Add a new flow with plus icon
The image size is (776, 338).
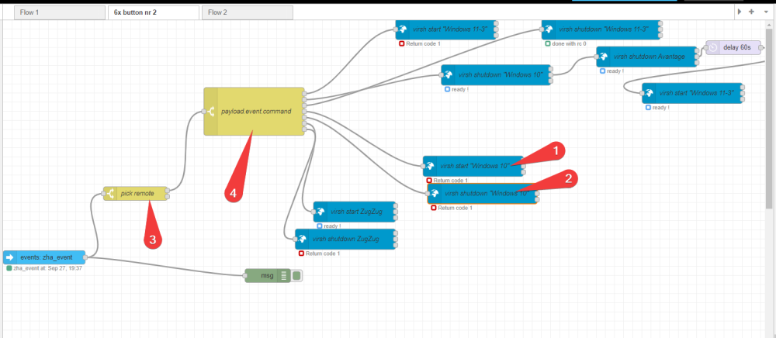tap(751, 12)
